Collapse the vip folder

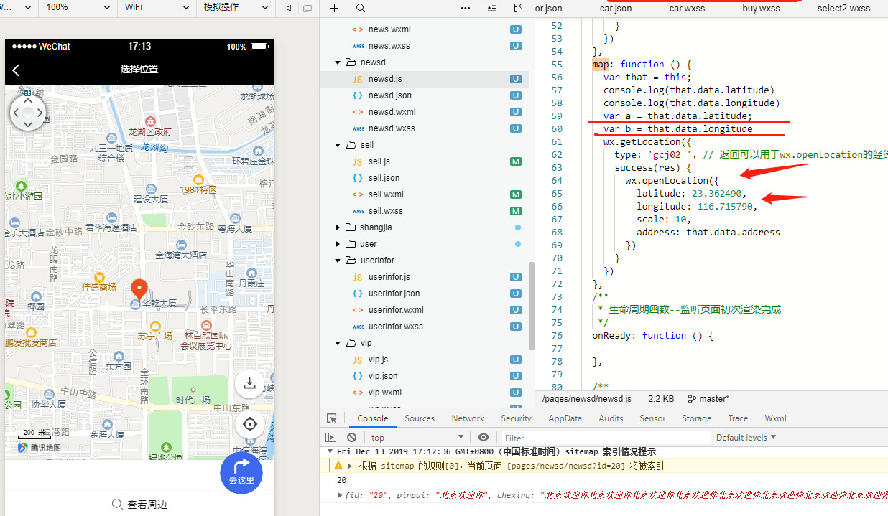tap(338, 343)
